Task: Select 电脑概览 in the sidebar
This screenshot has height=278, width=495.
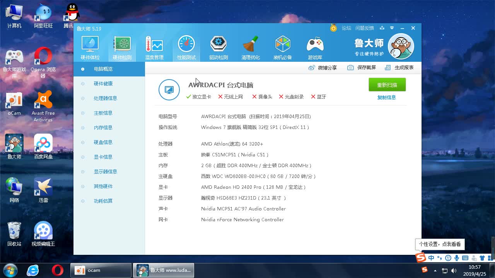Action: click(x=109, y=69)
